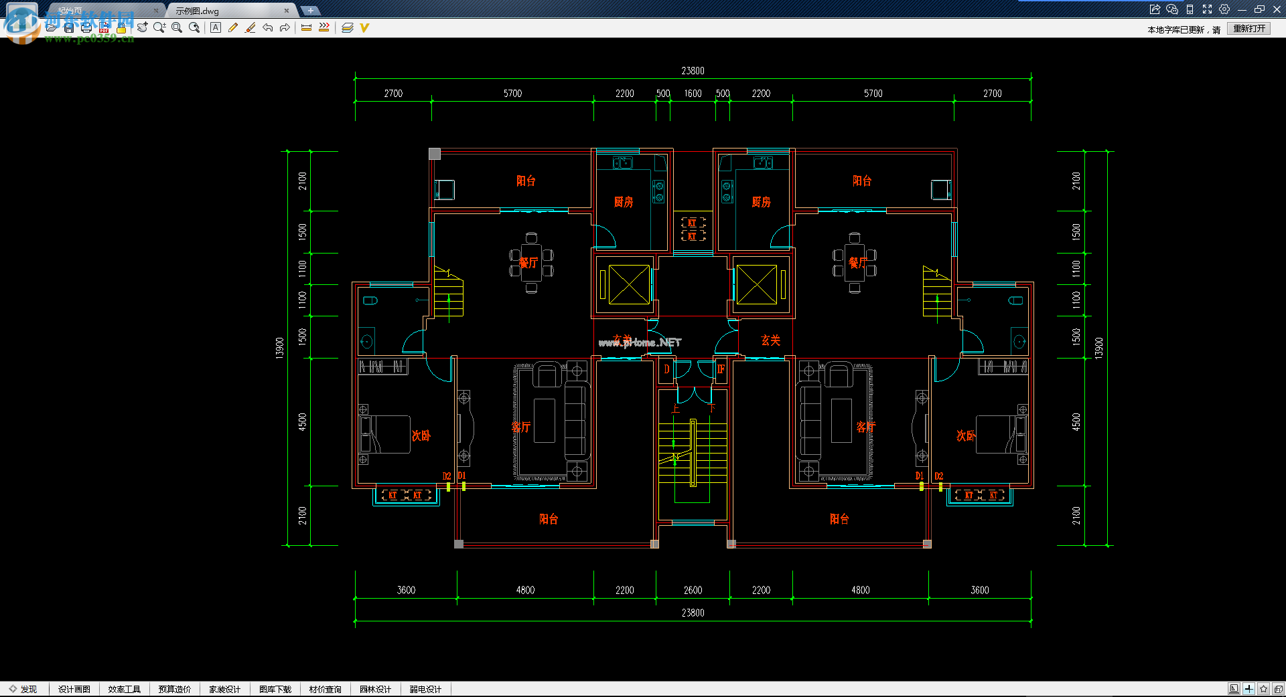Select the ruler measure tool

tap(307, 27)
